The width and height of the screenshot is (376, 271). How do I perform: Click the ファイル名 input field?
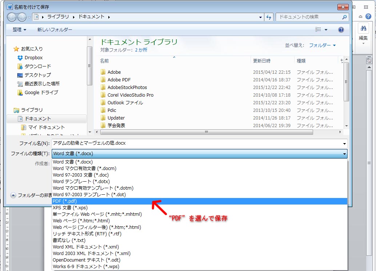pos(197,143)
